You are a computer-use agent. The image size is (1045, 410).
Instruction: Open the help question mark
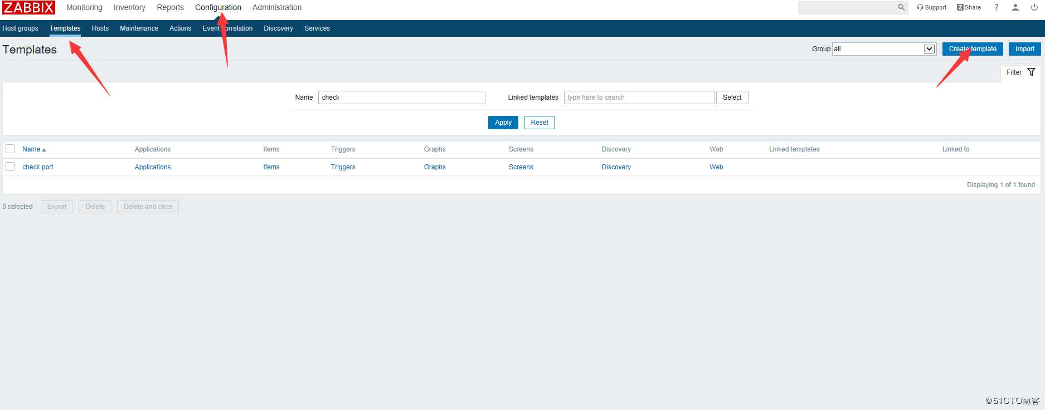pos(996,7)
